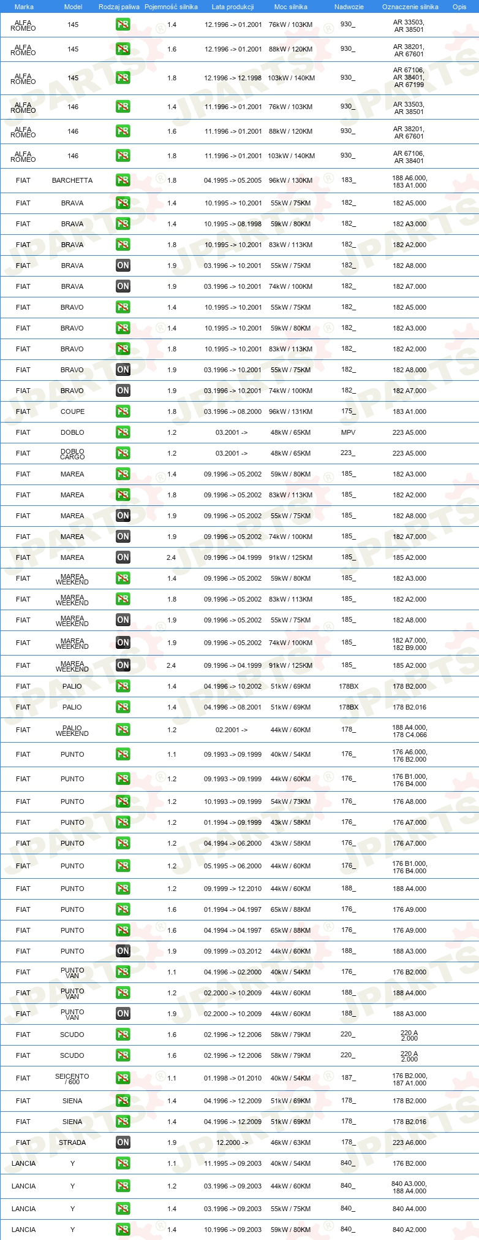Click engine codes 188 A4.000, 178 C4.066

[x=410, y=731]
